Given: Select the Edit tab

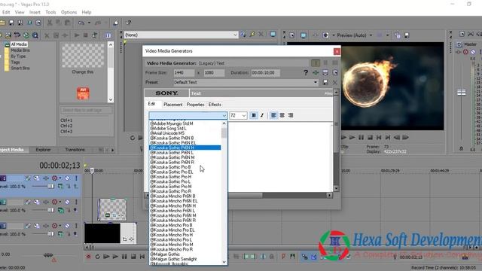Looking at the screenshot, I should pyautogui.click(x=151, y=104).
